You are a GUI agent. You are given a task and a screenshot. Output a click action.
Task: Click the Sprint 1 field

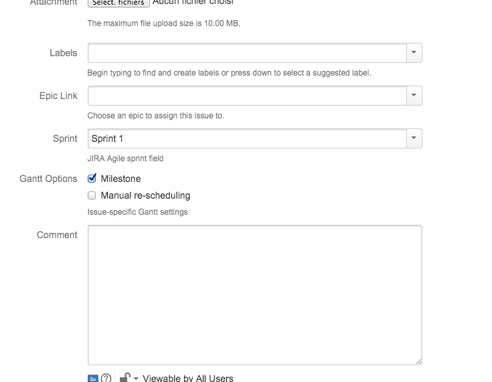point(247,138)
